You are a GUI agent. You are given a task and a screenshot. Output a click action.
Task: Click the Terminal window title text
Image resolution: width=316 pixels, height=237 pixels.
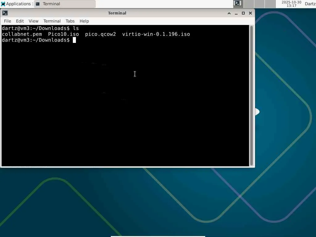pyautogui.click(x=117, y=13)
